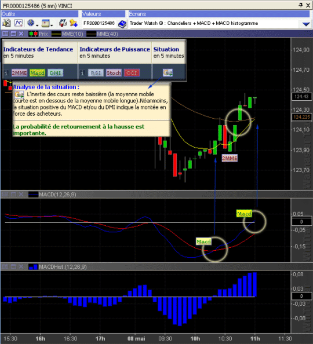Toggle the 2MME trend indicator

(x=19, y=73)
